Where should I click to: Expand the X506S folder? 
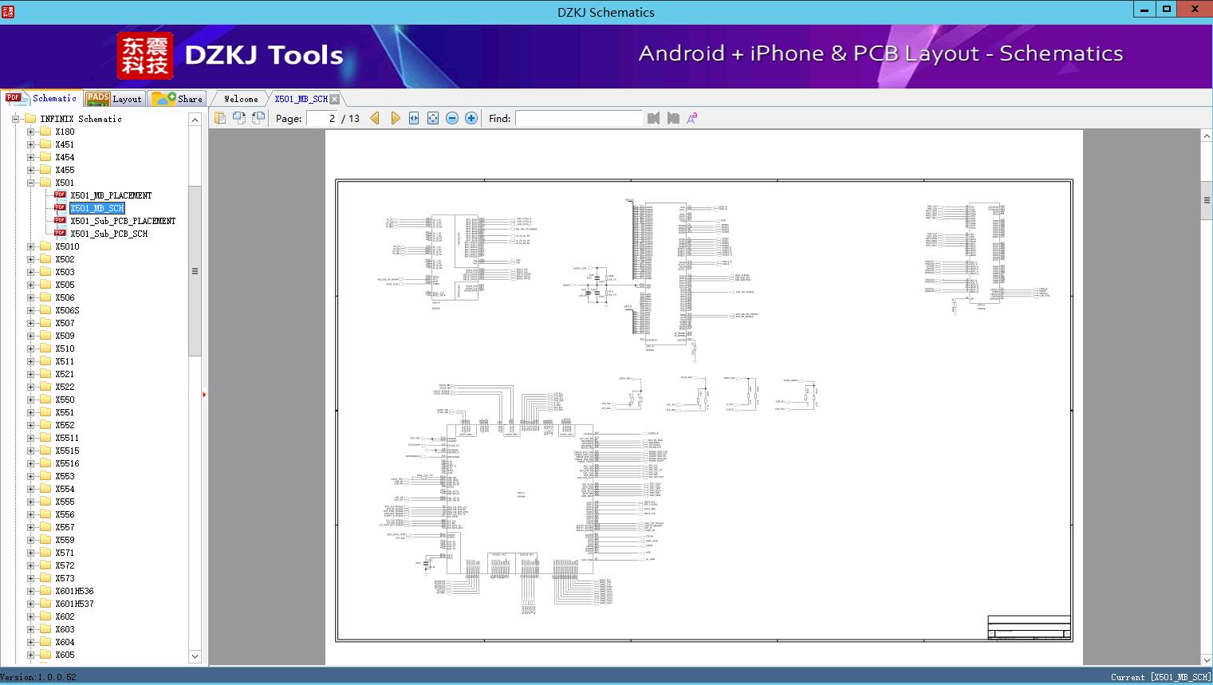pos(30,310)
